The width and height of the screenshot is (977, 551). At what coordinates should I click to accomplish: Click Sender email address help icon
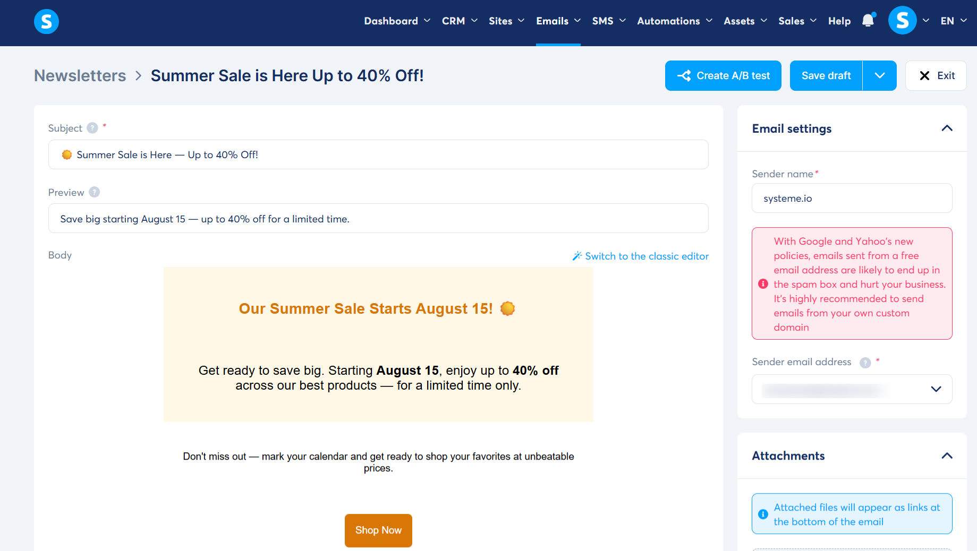(x=865, y=363)
